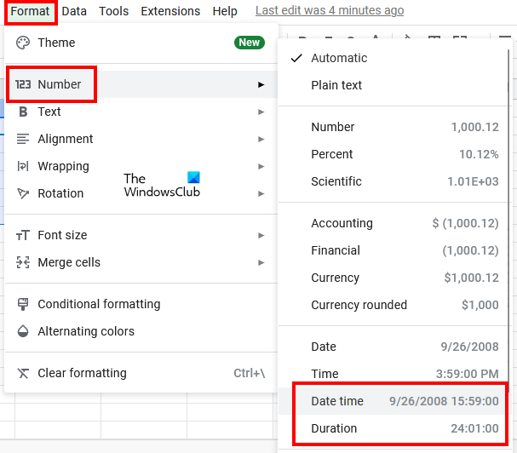Click the 123 Number format icon
Screen dimensions: 517x453
click(x=23, y=84)
